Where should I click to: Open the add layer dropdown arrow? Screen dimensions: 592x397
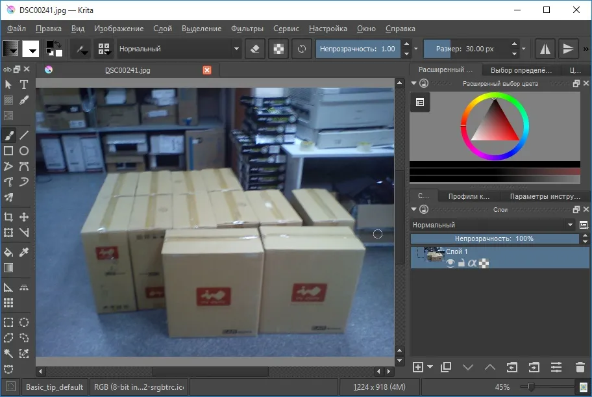point(430,366)
